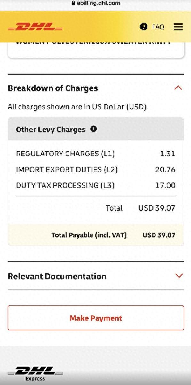Click the DHL logo in header

pos(35,27)
